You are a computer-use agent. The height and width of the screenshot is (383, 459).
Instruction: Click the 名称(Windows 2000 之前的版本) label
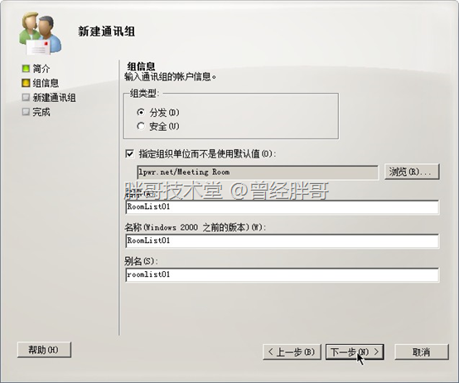click(196, 227)
